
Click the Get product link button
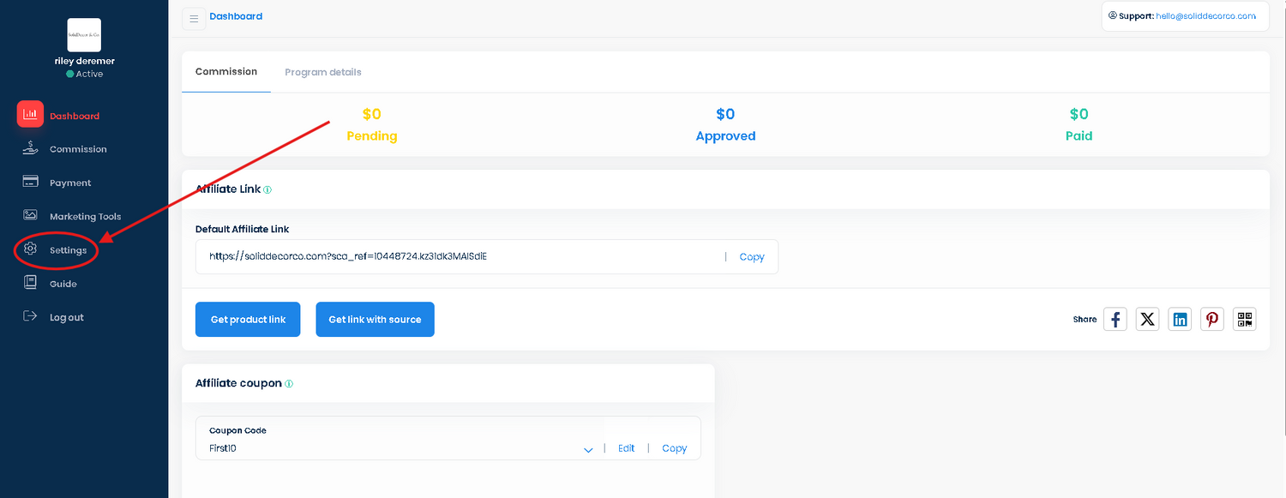pyautogui.click(x=248, y=319)
